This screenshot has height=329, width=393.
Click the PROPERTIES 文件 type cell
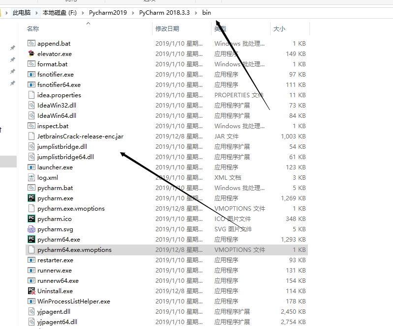[x=239, y=95]
